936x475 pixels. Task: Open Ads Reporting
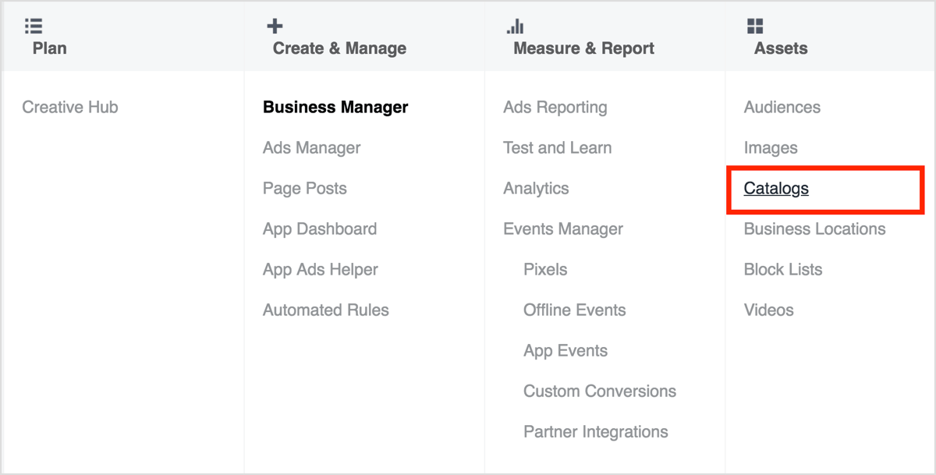click(555, 108)
